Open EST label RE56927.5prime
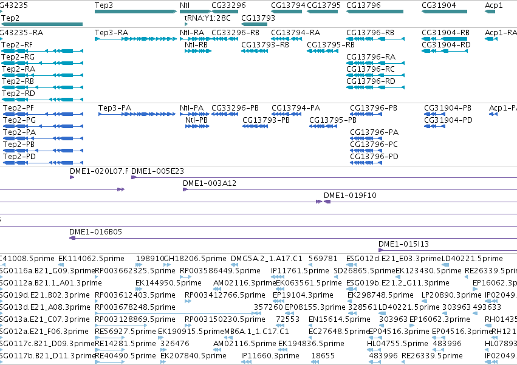517x365 pixels. tap(125, 332)
